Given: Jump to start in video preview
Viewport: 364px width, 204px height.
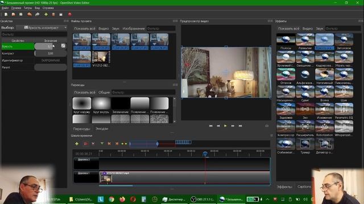Looking at the screenshot, I should pos(210,126).
